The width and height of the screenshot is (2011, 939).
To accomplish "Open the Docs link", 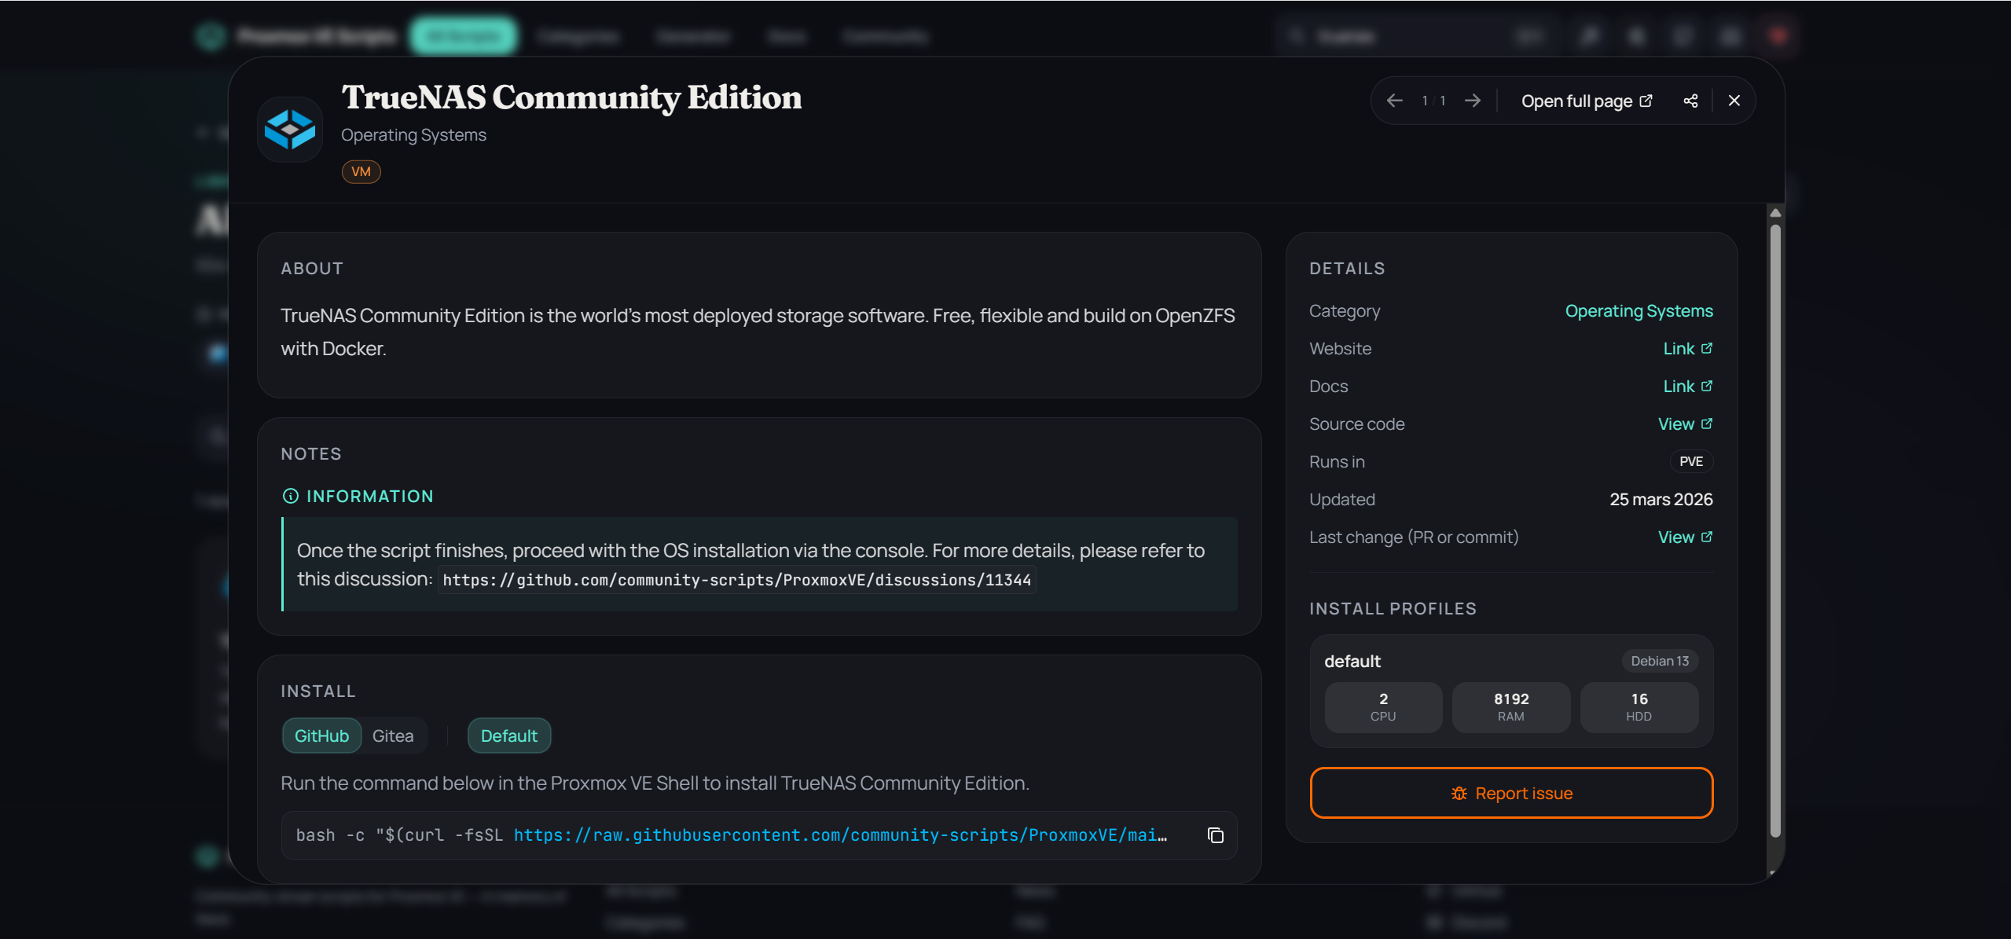I will pos(1688,386).
